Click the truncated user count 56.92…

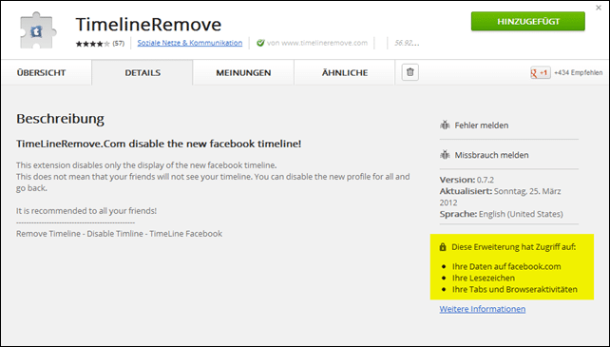tap(407, 43)
